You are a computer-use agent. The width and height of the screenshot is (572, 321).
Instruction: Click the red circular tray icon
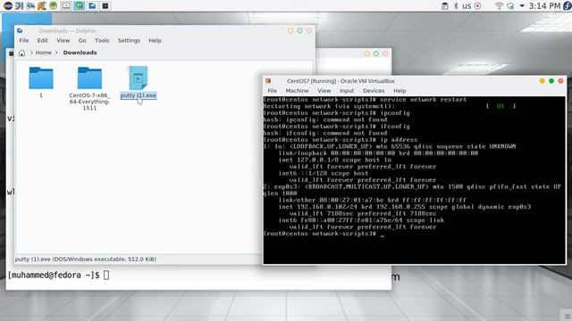477,6
